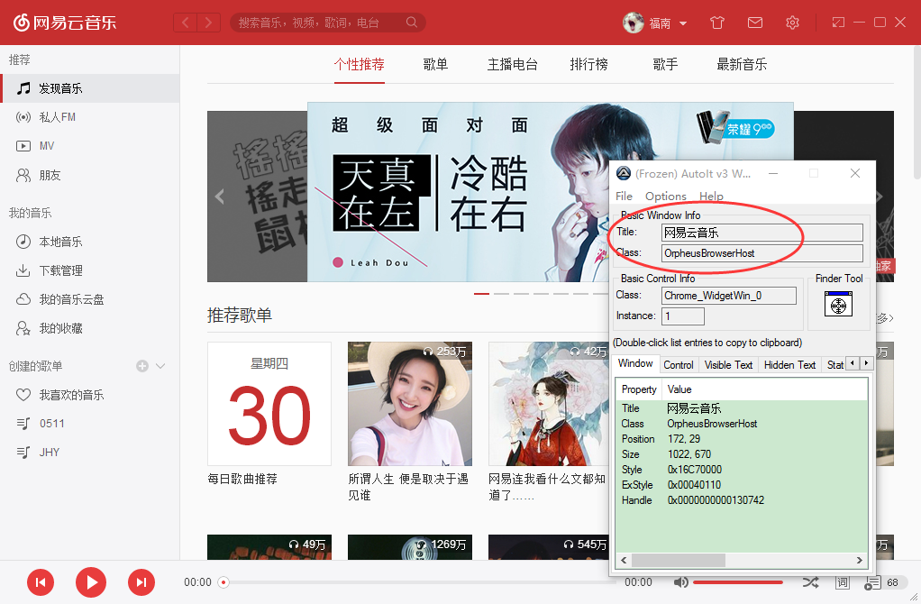Select the Control tab in AutoIt
The image size is (921, 604).
(x=679, y=365)
